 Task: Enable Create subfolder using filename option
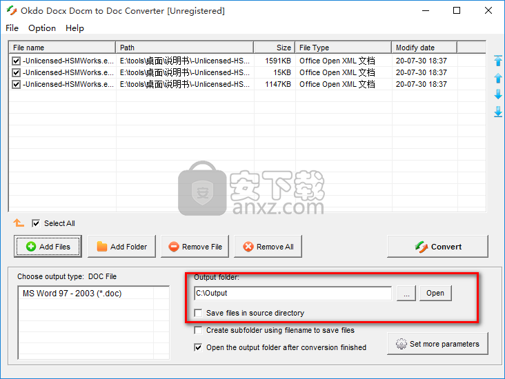(x=198, y=330)
